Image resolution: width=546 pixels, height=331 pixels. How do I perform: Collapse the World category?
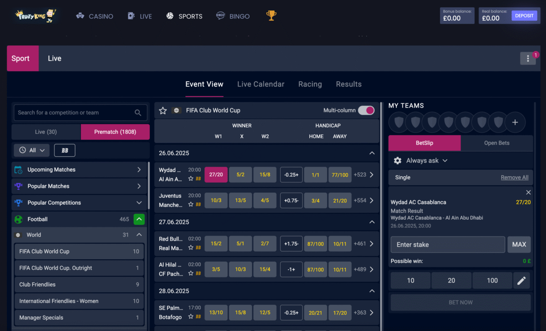point(139,235)
